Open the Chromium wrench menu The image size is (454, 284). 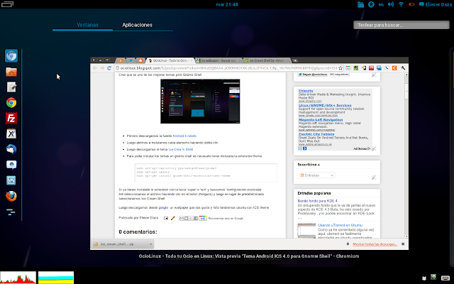pyautogui.click(x=403, y=68)
